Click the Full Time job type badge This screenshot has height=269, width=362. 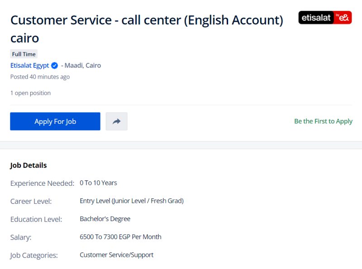[x=24, y=54]
